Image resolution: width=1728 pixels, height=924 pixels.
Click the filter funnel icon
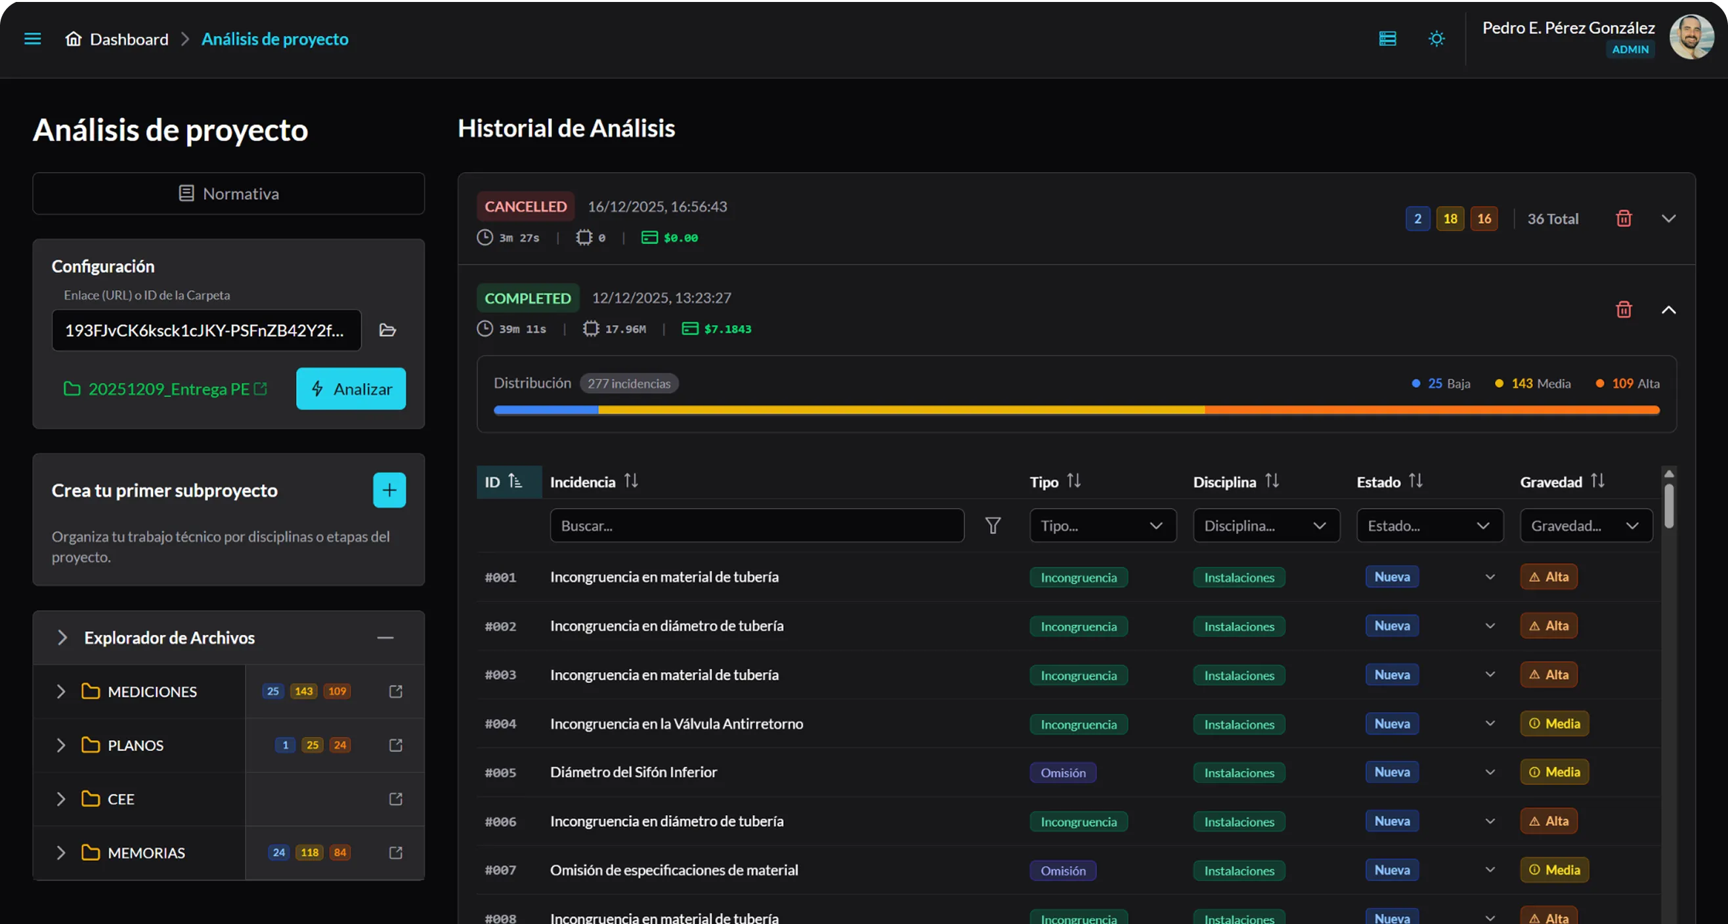pos(993,526)
